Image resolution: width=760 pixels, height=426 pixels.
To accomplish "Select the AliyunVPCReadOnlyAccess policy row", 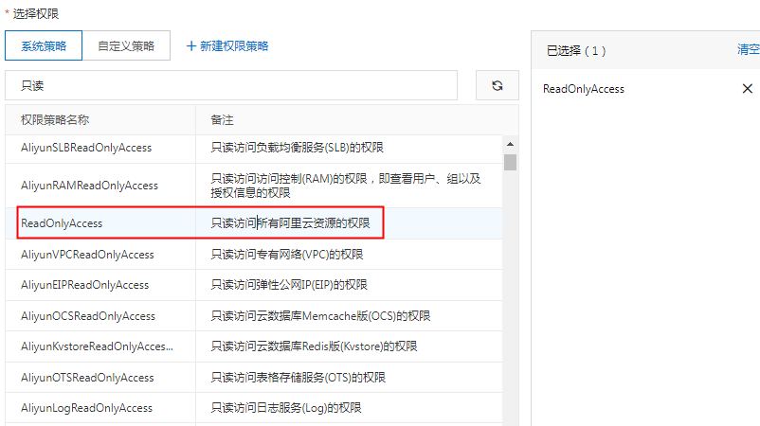I will 254,254.
